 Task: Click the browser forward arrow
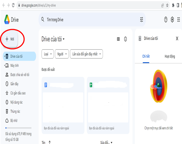coord(8,5)
